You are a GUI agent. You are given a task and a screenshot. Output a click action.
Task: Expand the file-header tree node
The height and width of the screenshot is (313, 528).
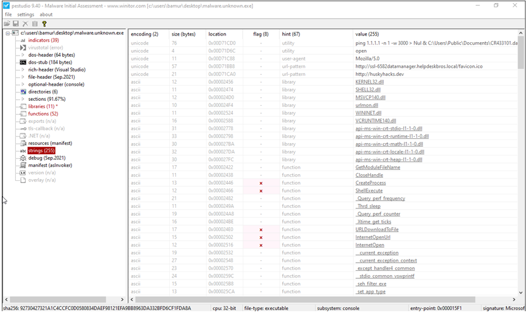pyautogui.click(x=23, y=77)
